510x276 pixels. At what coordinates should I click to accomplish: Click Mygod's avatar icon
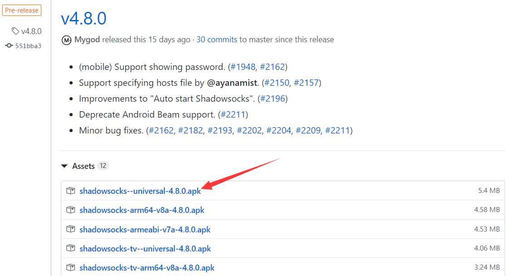click(66, 40)
